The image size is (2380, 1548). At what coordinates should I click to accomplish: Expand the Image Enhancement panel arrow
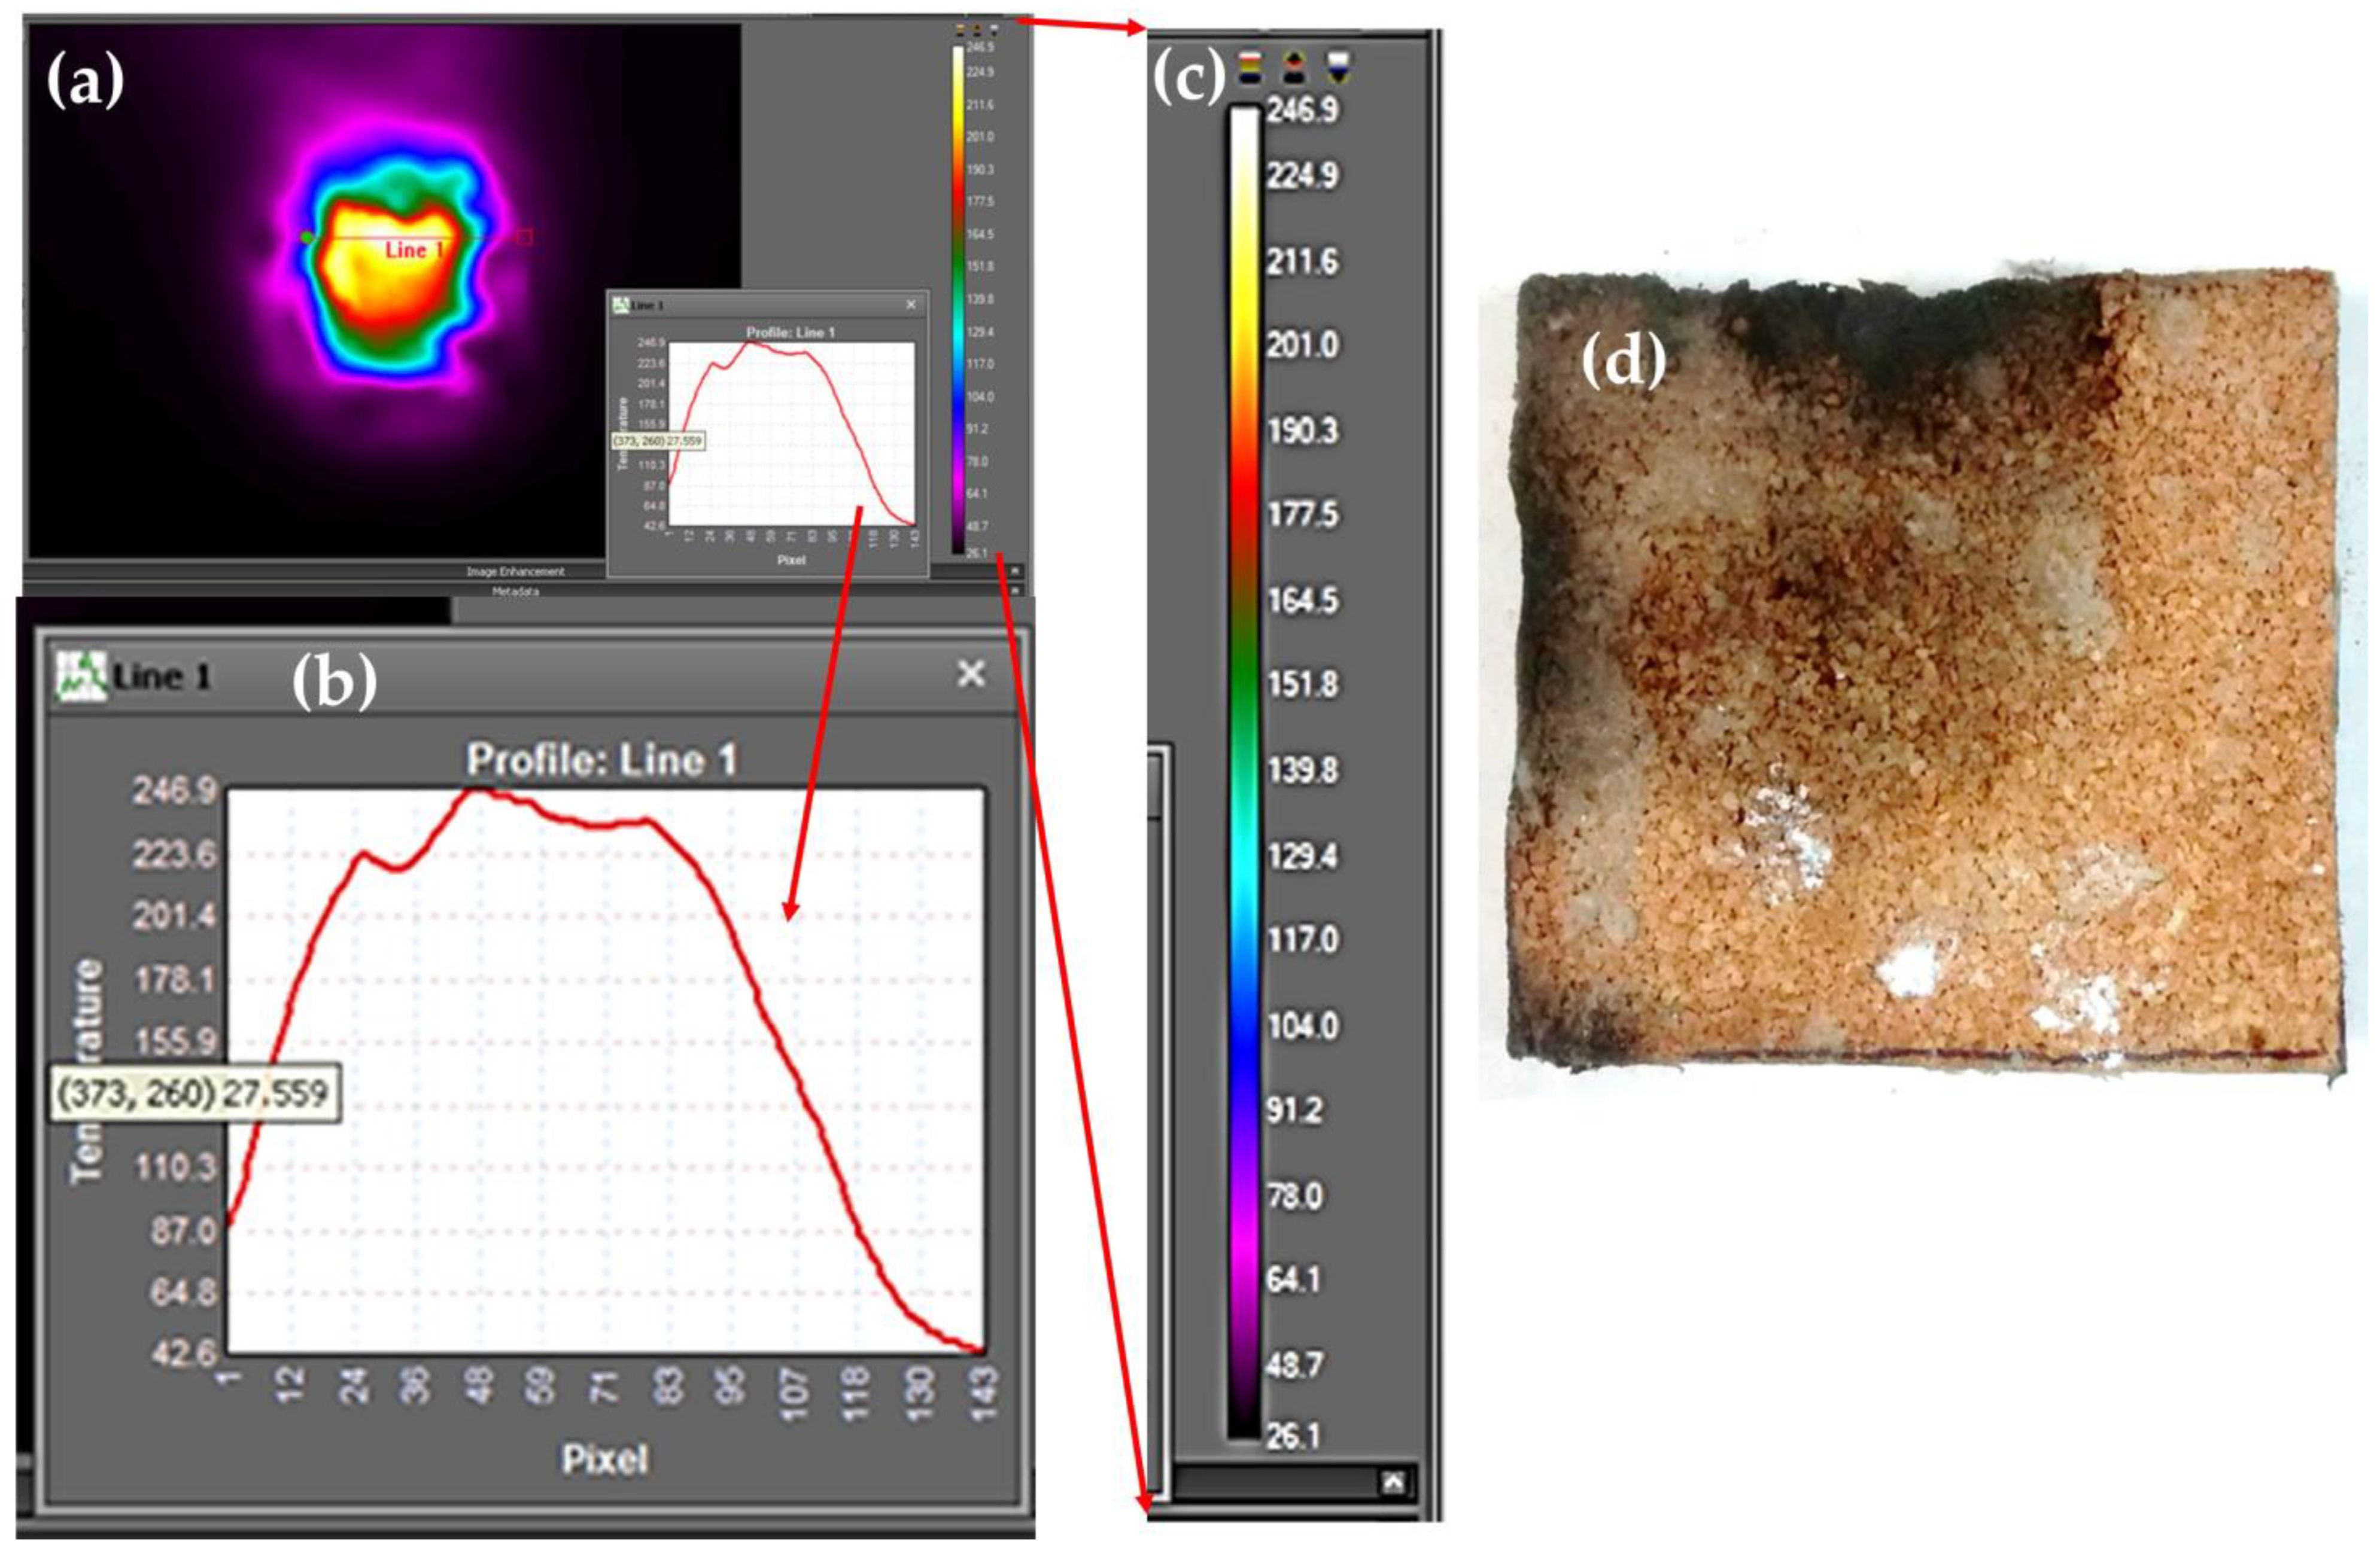1015,571
